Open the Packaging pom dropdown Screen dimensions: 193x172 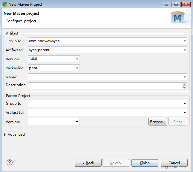(77, 68)
